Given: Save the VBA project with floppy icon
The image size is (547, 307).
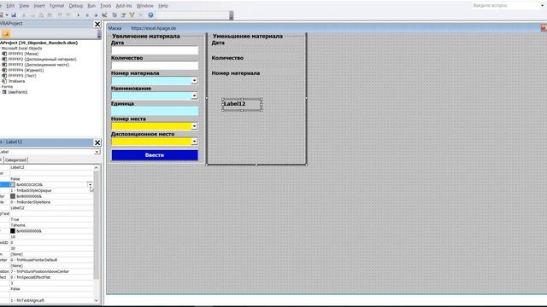Looking at the screenshot, I should [x=14, y=15].
